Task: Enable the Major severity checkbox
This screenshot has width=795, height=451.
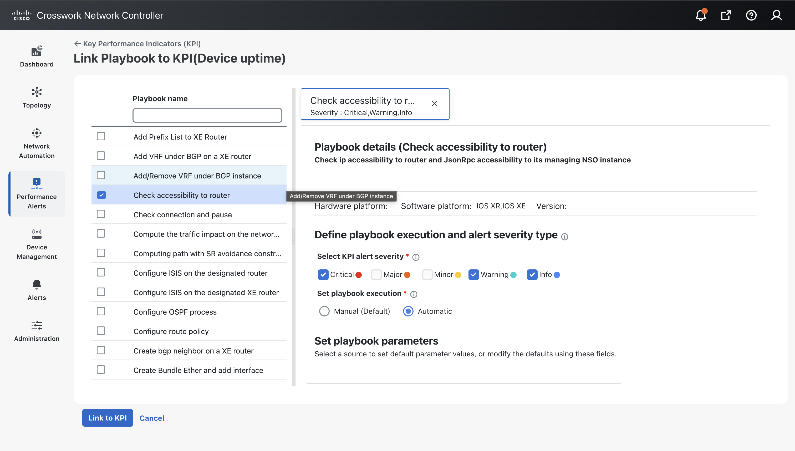Action: click(x=376, y=274)
